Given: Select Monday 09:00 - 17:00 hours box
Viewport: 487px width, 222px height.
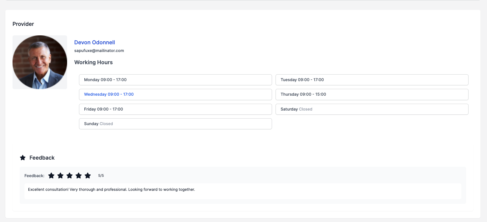Looking at the screenshot, I should tap(175, 80).
